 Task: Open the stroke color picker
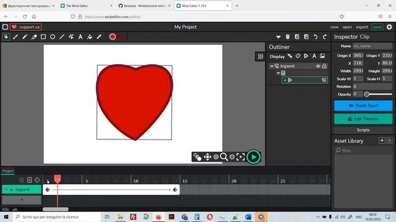tap(121, 37)
